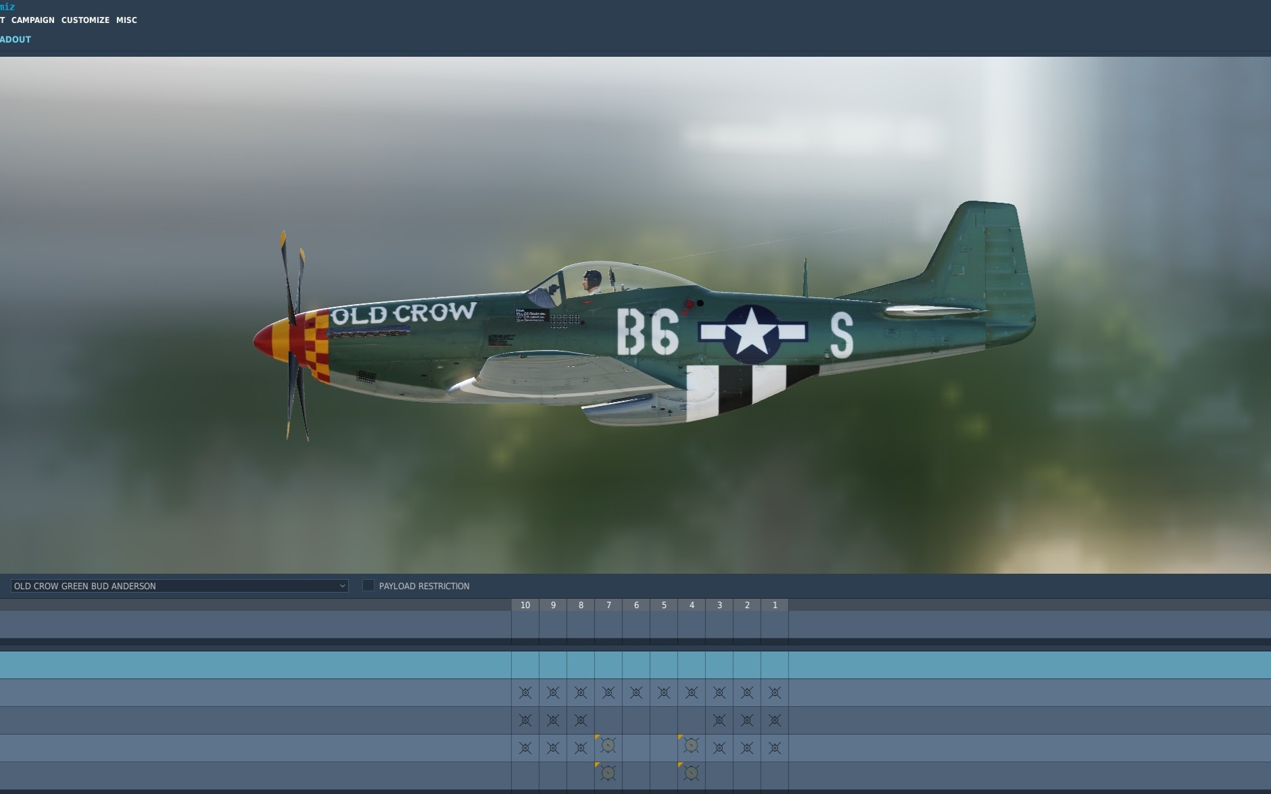This screenshot has width=1271, height=794.
Task: Select bottom-row bomb icon under pylon 4
Action: point(691,773)
